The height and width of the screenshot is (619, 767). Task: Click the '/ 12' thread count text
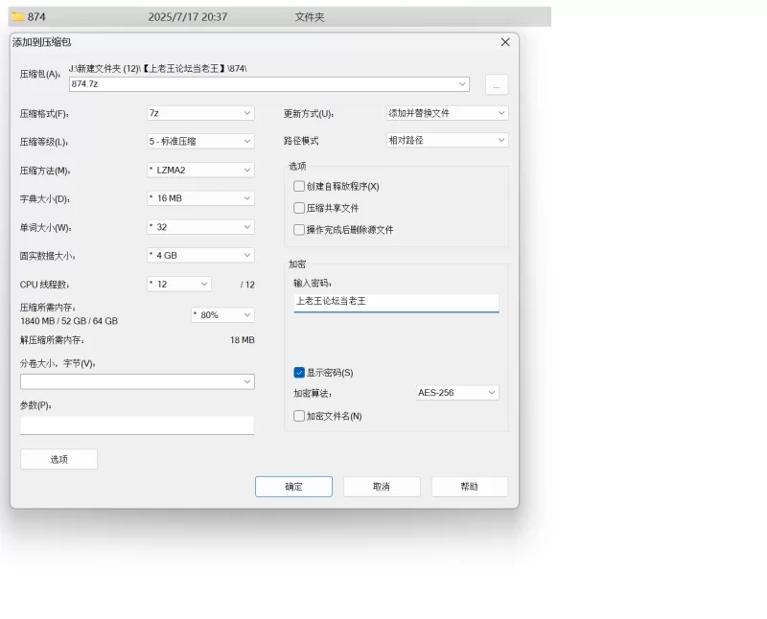pos(247,285)
